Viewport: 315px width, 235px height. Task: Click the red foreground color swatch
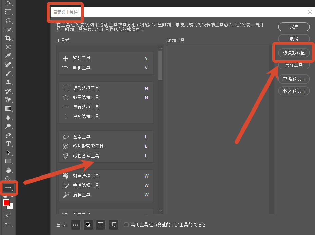tap(6, 203)
